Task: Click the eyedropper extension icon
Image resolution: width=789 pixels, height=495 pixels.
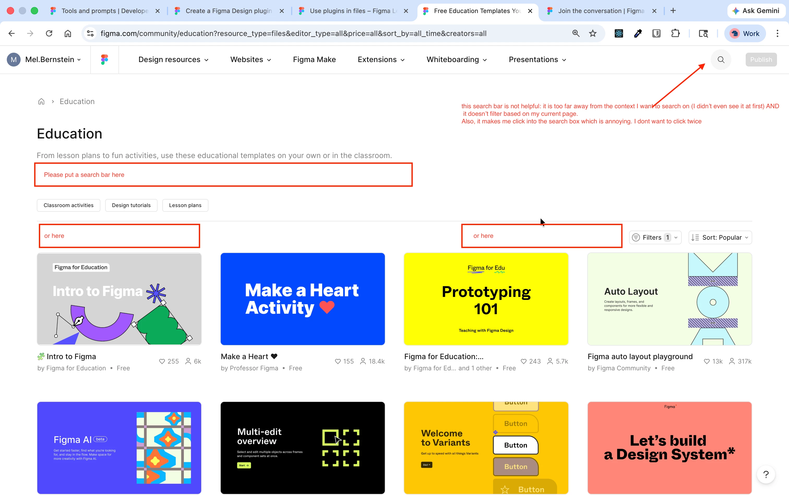Action: click(638, 33)
